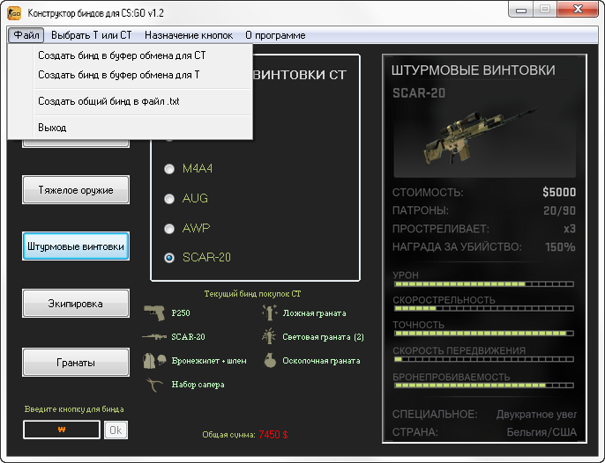Click the 20/90 ammo value
The width and height of the screenshot is (605, 463).
tap(559, 210)
